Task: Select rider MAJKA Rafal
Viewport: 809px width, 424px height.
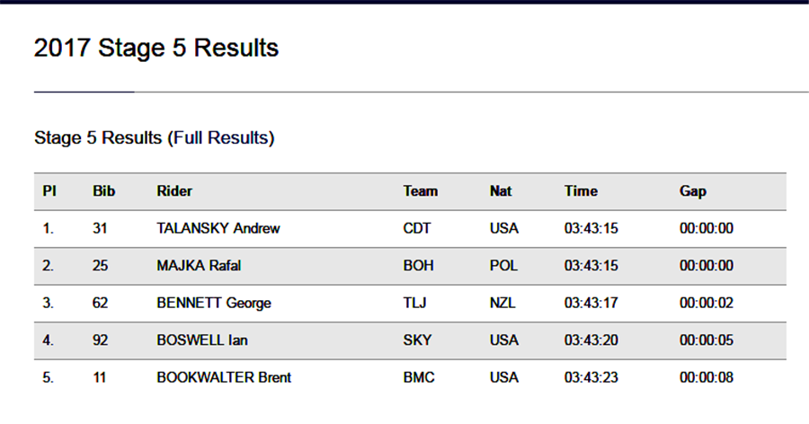Action: tap(199, 266)
